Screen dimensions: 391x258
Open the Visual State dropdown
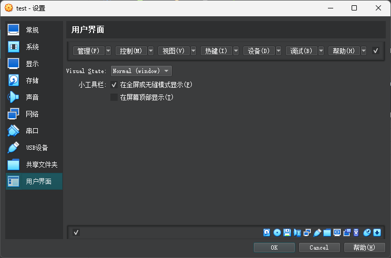(141, 71)
